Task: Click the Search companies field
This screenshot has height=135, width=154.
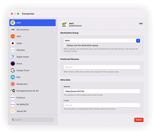Action: pyautogui.click(x=32, y=120)
